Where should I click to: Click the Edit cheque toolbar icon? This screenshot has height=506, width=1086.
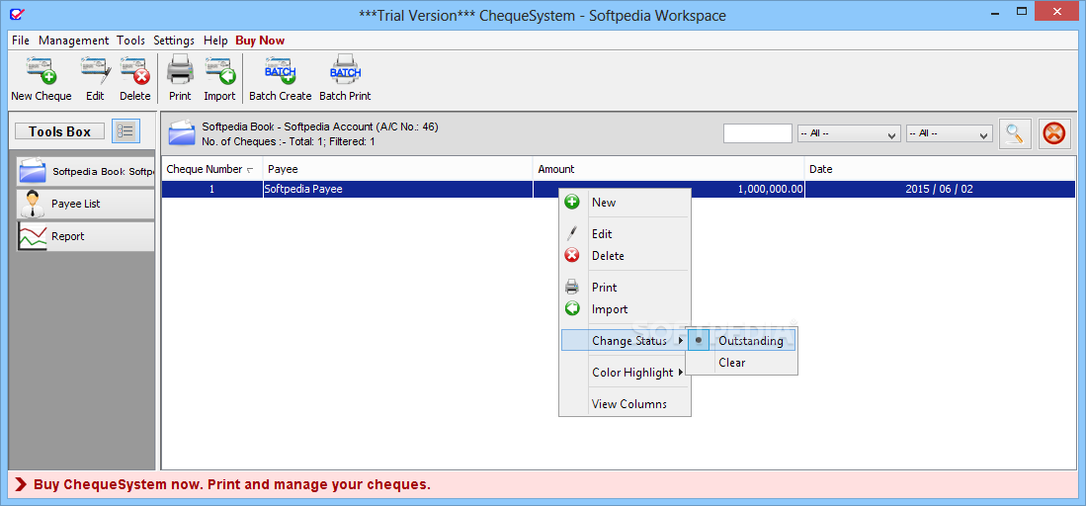point(96,71)
